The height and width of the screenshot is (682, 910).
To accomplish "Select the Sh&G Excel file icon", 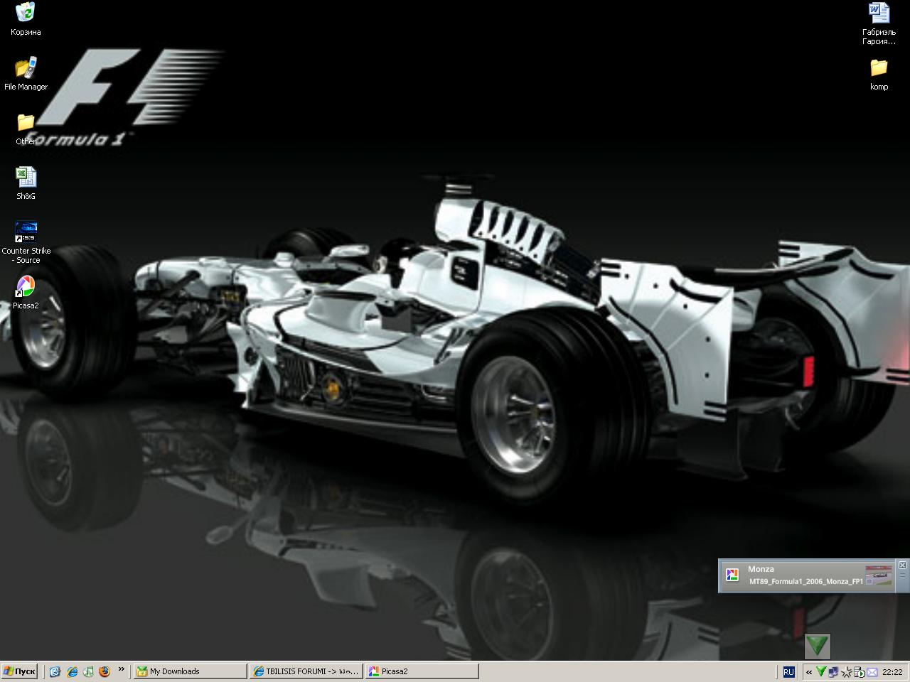I will pyautogui.click(x=26, y=183).
